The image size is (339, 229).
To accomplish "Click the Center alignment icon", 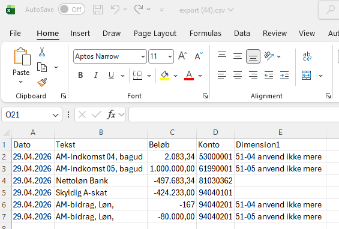I will point(238,75).
